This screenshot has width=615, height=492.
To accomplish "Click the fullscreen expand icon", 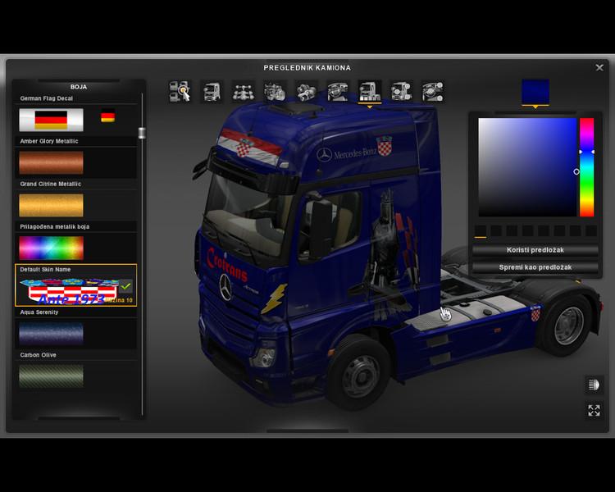I will tap(594, 410).
